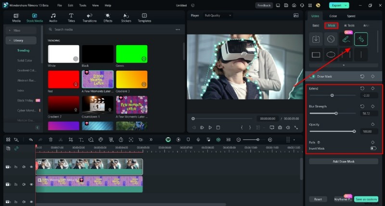Toggle the Draw Mask switch

tap(312, 77)
